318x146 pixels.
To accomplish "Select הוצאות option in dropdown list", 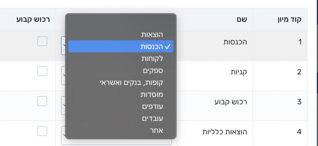I will tap(152, 34).
